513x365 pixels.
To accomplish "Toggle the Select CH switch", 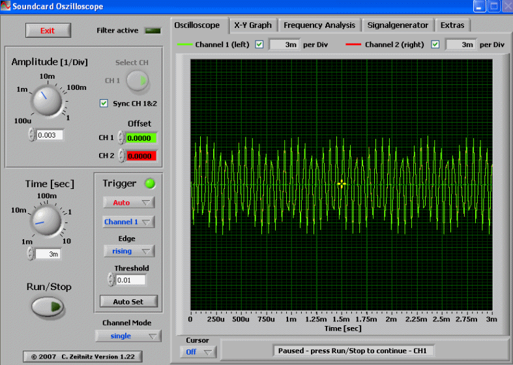I will click(138, 80).
